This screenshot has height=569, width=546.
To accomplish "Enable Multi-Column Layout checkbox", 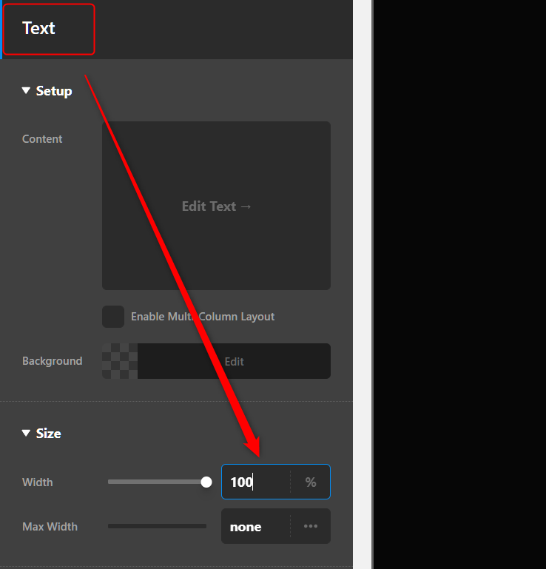I will pos(113,317).
